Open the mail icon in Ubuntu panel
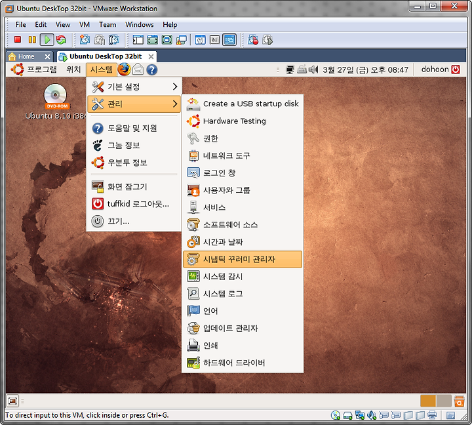Viewport: 472px width, 425px height. tap(138, 70)
